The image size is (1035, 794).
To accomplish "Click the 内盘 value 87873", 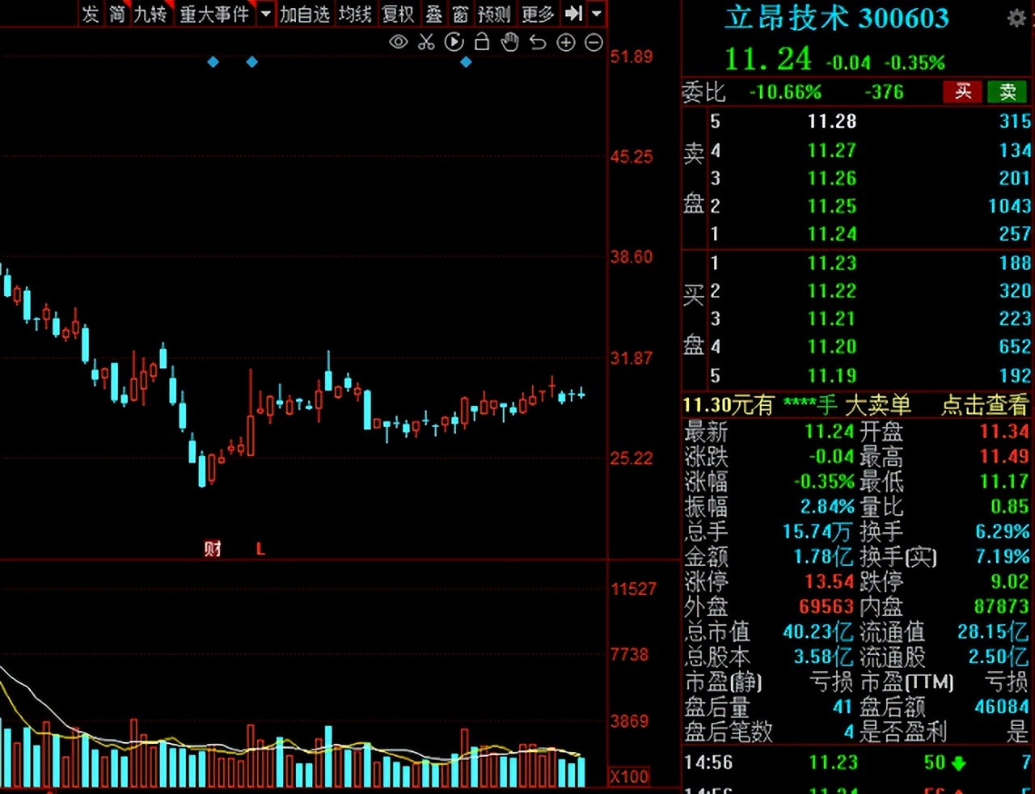I will (1001, 606).
